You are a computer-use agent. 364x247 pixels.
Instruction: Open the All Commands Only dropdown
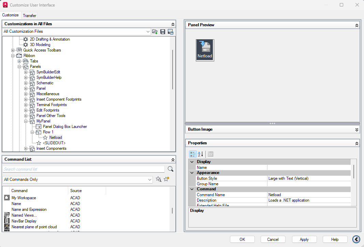(x=150, y=179)
